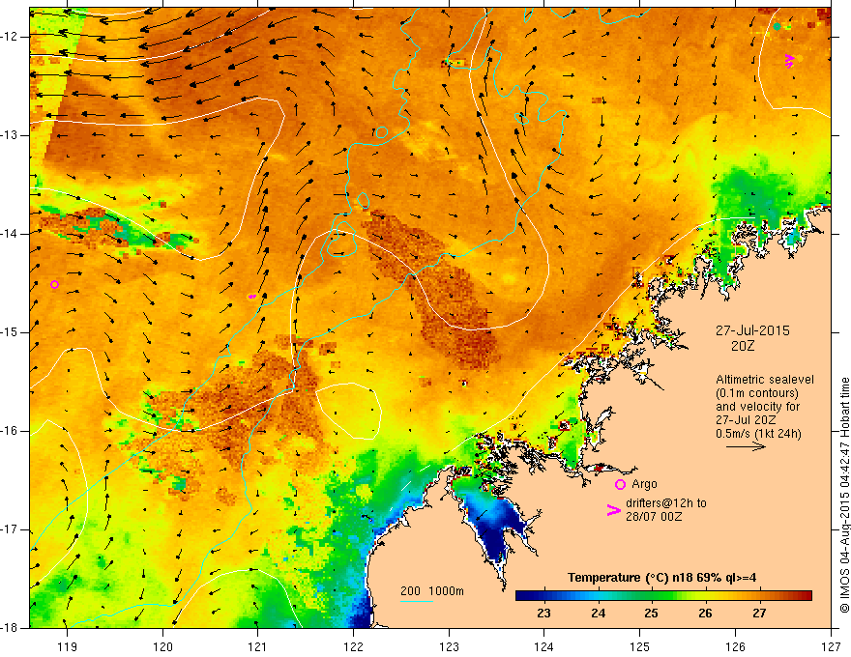Click the Argo legend label

(x=644, y=484)
